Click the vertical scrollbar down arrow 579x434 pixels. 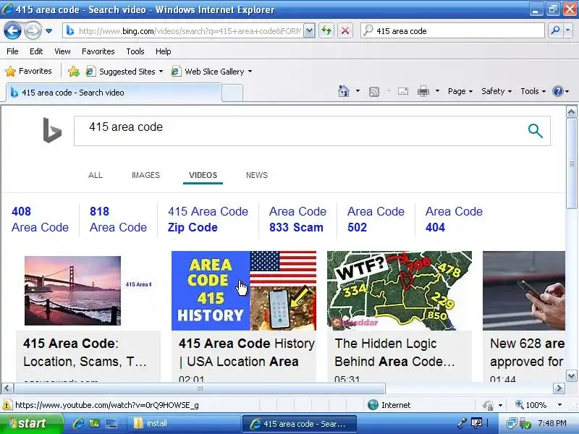pos(571,376)
